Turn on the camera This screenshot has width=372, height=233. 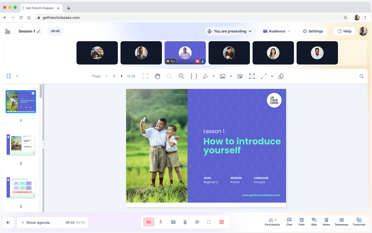(x=149, y=222)
